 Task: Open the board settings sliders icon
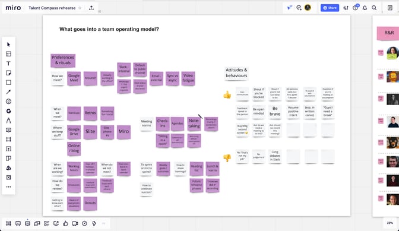pos(346,8)
